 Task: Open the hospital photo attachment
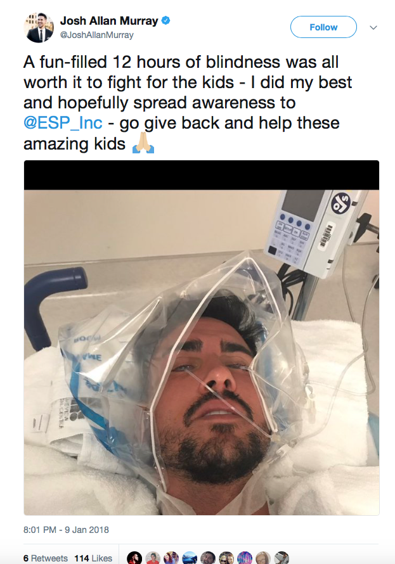pos(202,338)
